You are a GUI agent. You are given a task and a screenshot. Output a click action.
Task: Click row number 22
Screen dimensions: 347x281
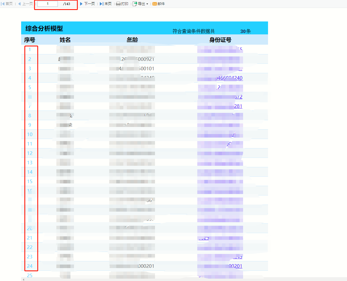[30, 247]
